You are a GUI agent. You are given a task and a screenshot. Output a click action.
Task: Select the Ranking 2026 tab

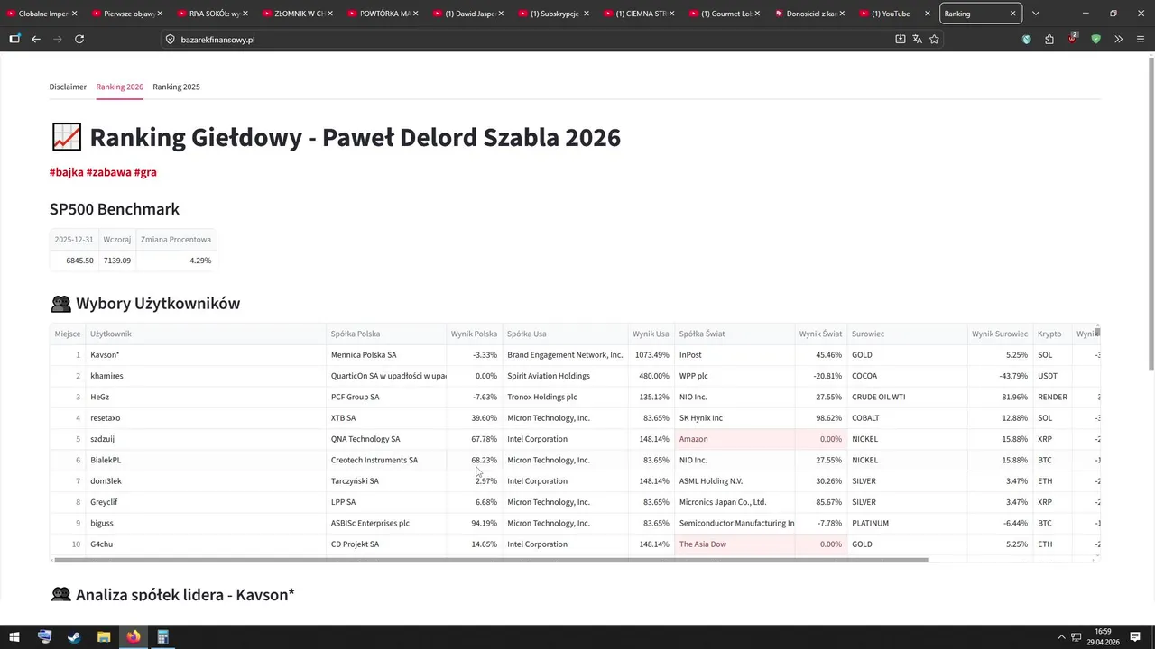119,87
